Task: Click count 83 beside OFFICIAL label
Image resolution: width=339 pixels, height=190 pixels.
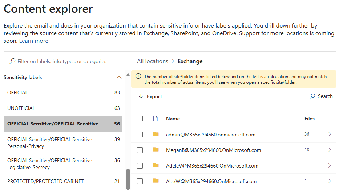Action: click(117, 92)
